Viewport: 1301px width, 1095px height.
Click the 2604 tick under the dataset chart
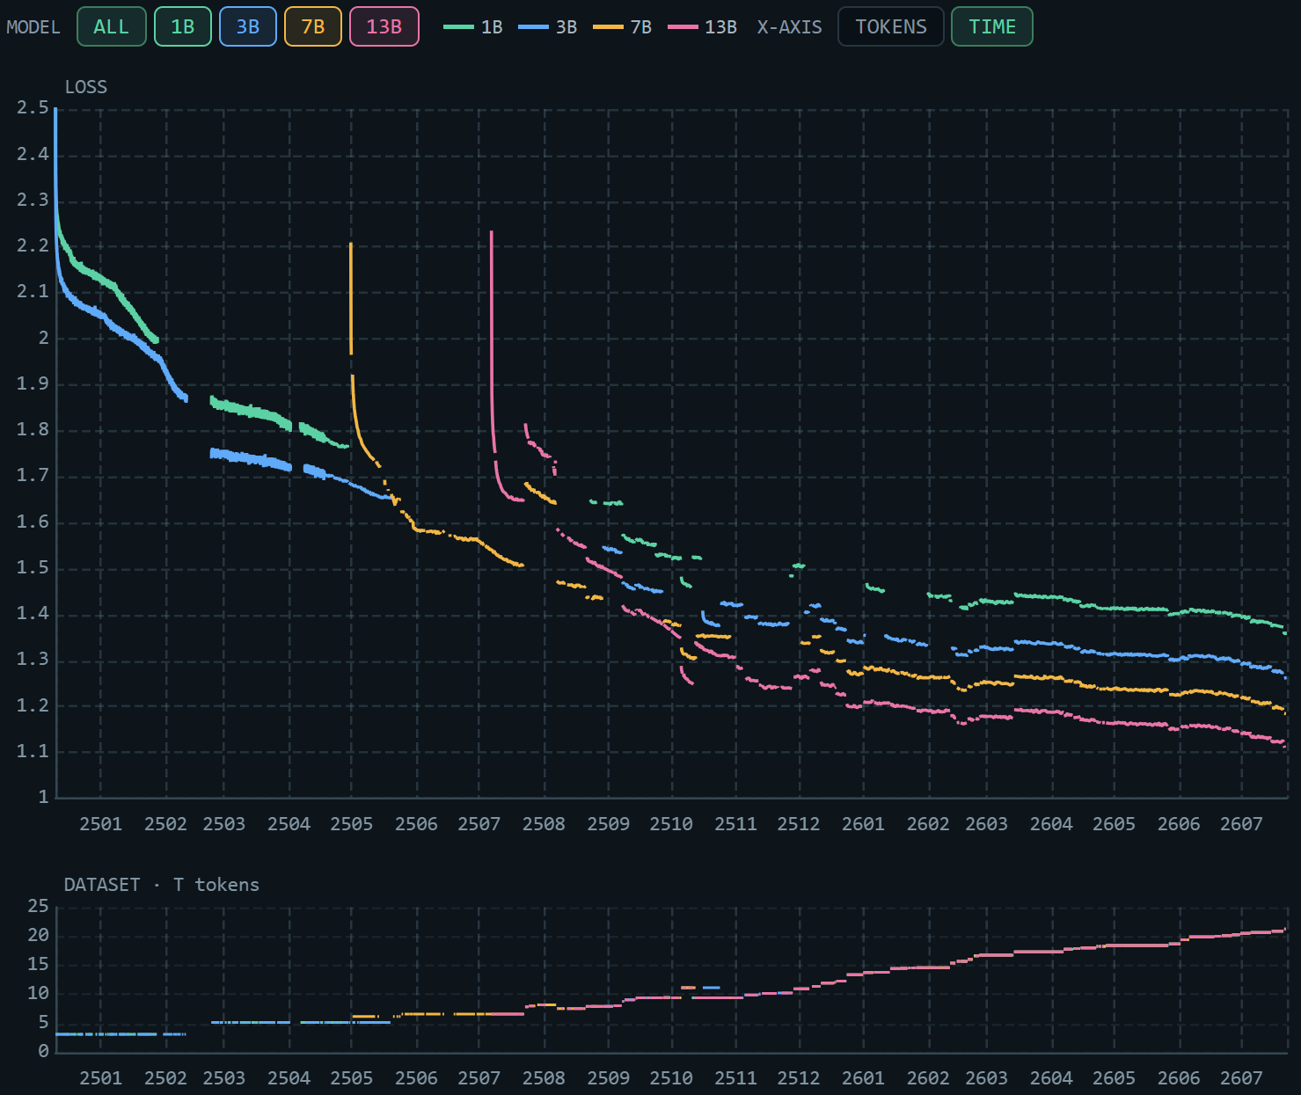1051,1078
